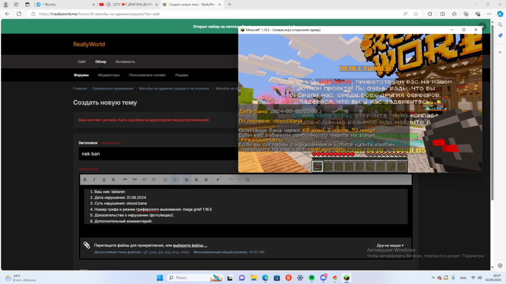
Task: Click the taskbar 'Поиск' search box
Action: [x=195, y=278]
